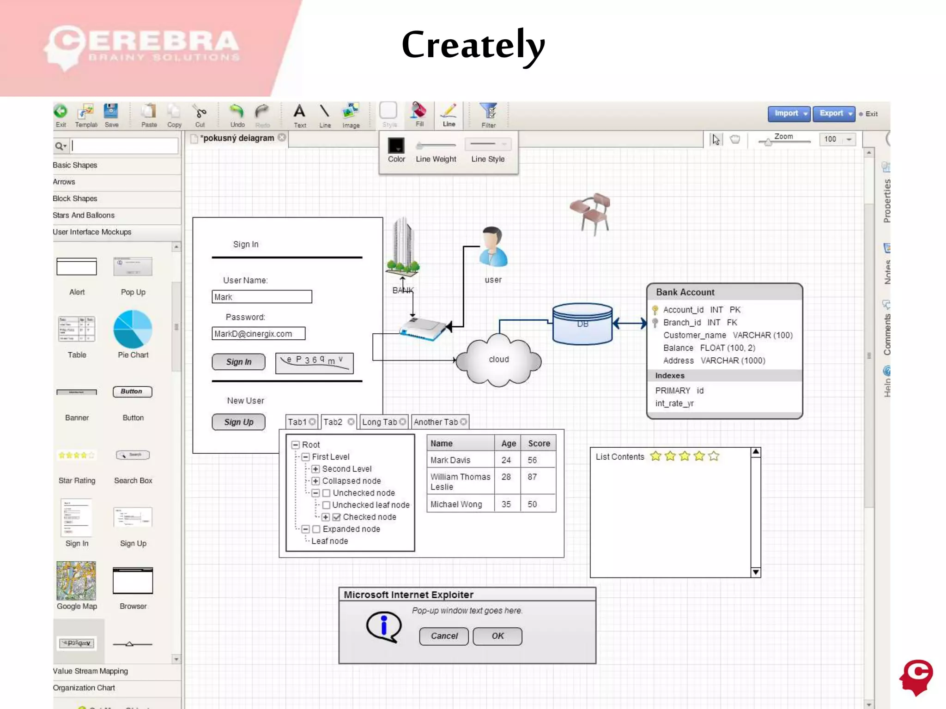The height and width of the screenshot is (709, 946).
Task: Click the Sign Up button on canvas
Action: point(238,422)
